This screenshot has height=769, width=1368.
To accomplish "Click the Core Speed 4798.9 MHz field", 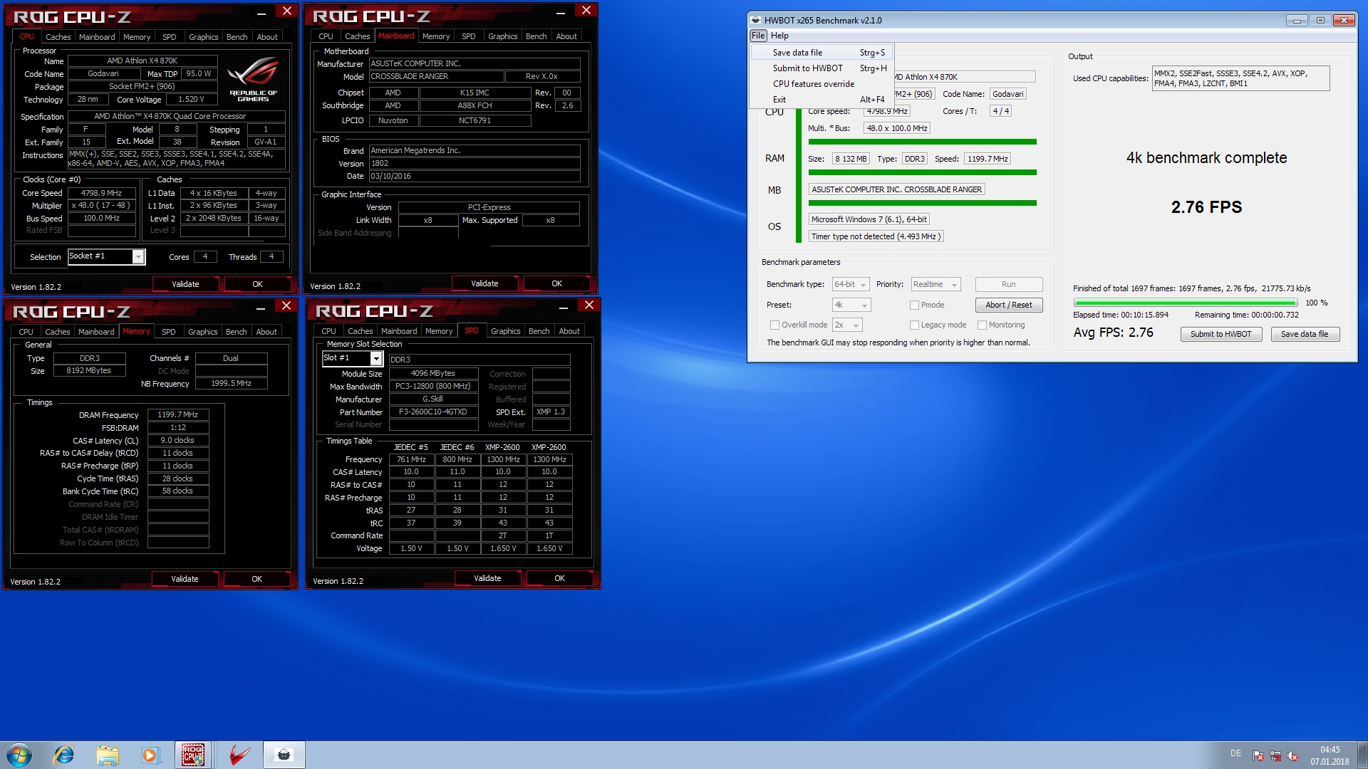I will 101,193.
